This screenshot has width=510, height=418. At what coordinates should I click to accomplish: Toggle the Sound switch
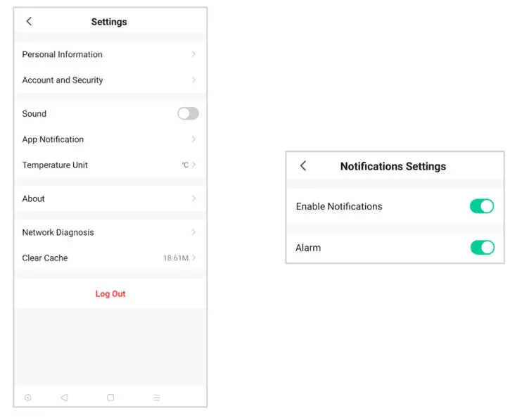click(188, 113)
